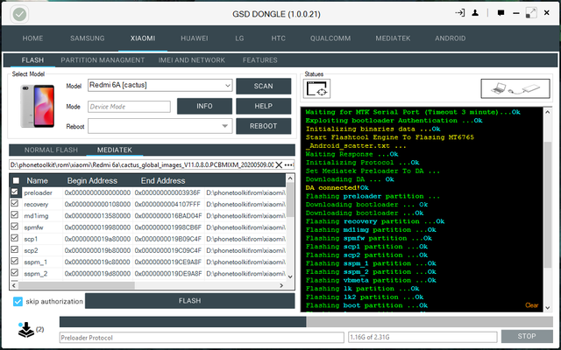Image resolution: width=561 pixels, height=350 pixels.
Task: Click the green checkmark logo icon
Action: pyautogui.click(x=18, y=14)
